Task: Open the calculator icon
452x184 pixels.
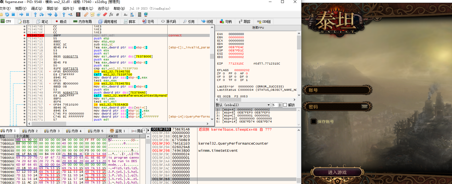Action: click(139, 14)
